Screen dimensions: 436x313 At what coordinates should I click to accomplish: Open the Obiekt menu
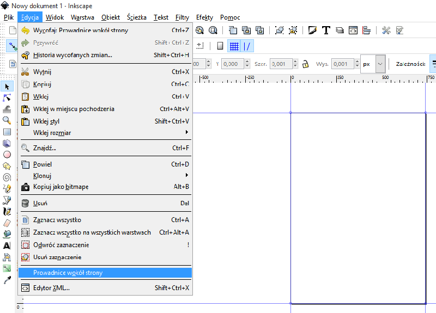(111, 17)
